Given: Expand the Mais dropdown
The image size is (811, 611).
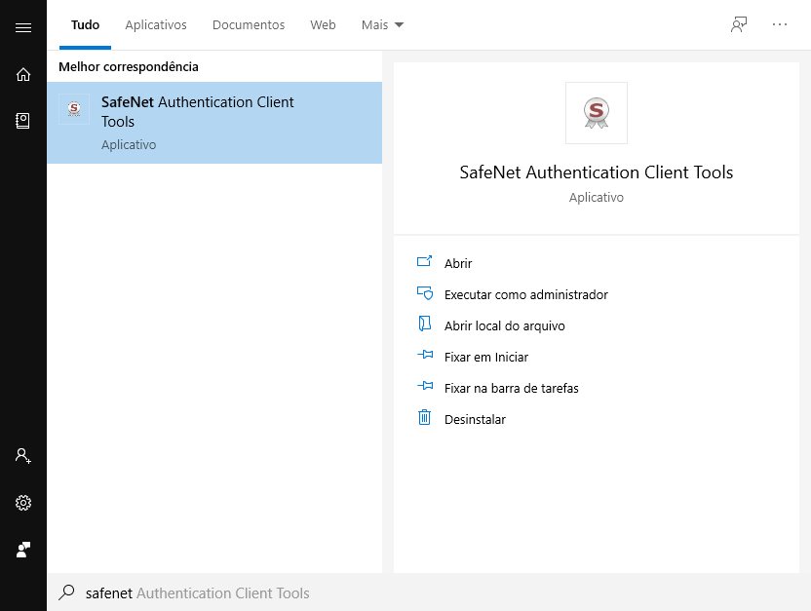Looking at the screenshot, I should pyautogui.click(x=382, y=25).
